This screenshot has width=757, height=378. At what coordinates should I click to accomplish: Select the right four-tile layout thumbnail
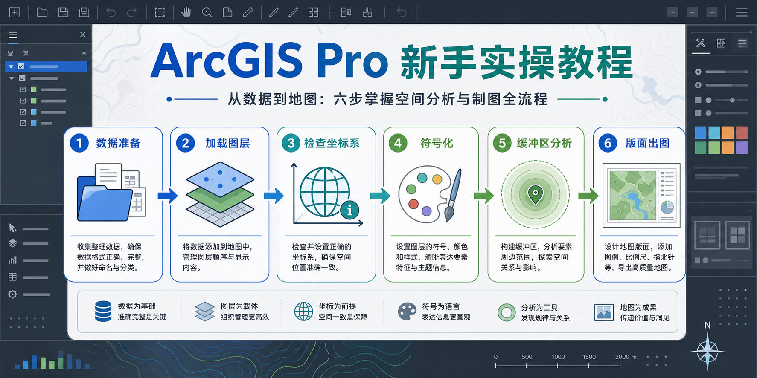click(737, 235)
